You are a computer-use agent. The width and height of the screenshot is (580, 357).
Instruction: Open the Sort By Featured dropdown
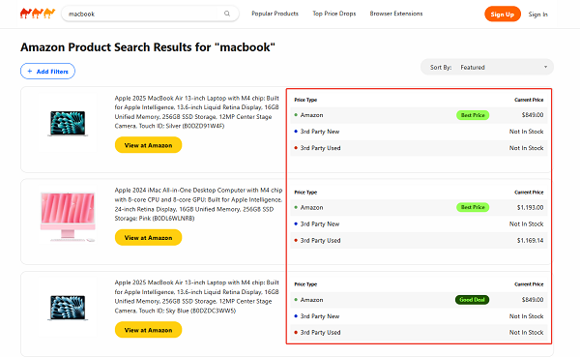click(x=487, y=68)
